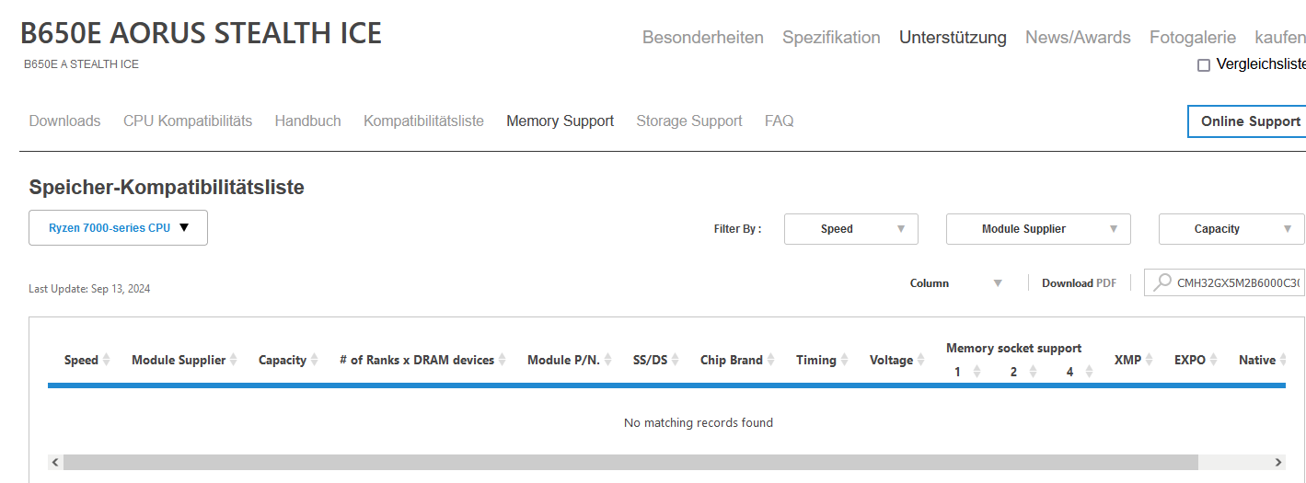The width and height of the screenshot is (1306, 483).
Task: Click the Memory socket support header
Action: pos(1013,348)
